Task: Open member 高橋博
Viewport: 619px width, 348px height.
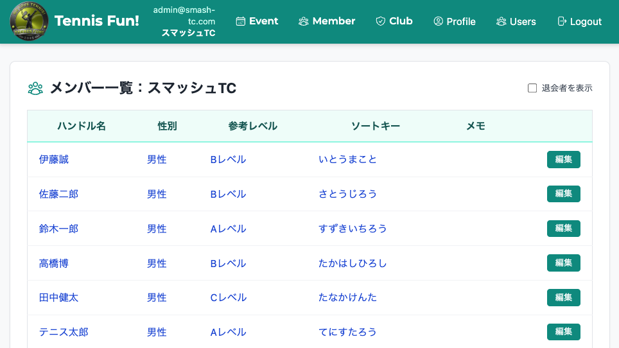Action: coord(54,263)
